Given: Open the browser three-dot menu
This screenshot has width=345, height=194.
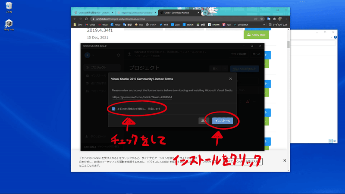Looking at the screenshot, I should pos(286,19).
